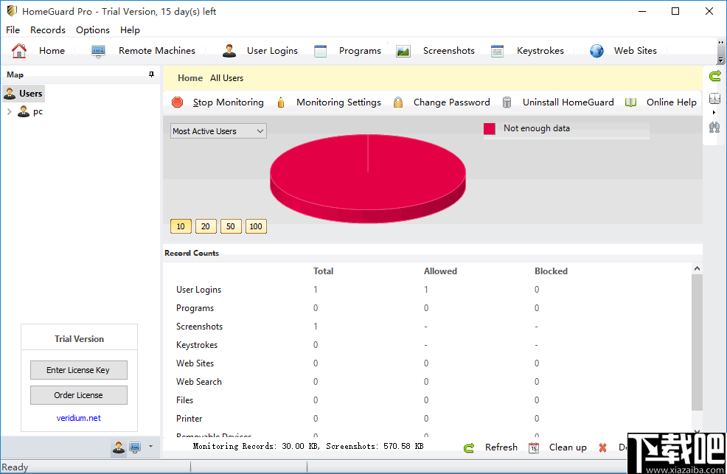The image size is (727, 474).
Task: Select the 10 items chart button
Action: point(181,226)
